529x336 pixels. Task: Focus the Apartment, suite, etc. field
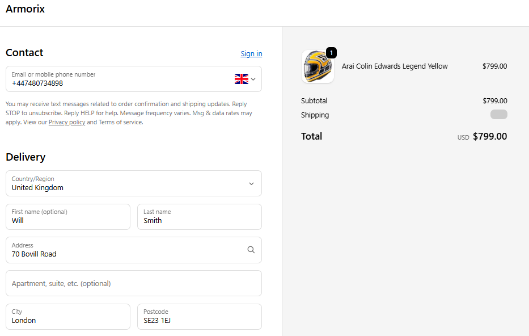pyautogui.click(x=134, y=283)
